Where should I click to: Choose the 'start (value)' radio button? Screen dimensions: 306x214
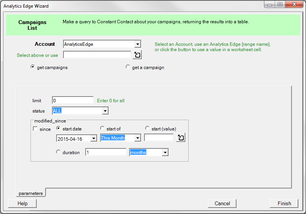147,128
